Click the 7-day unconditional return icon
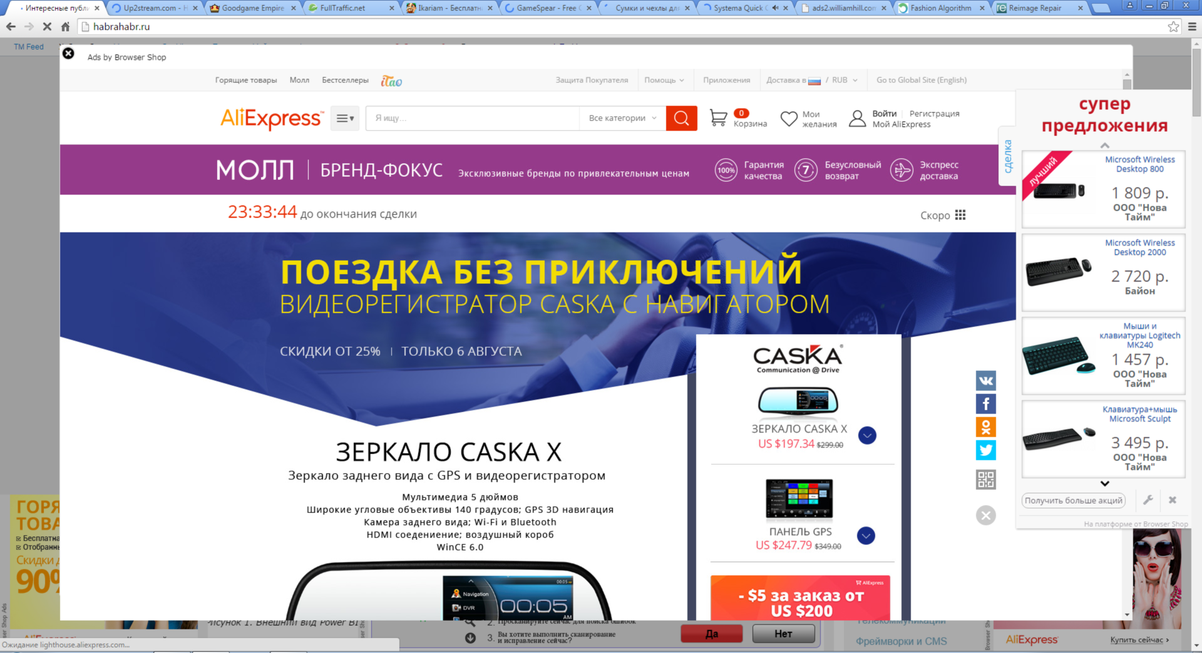This screenshot has width=1202, height=653. (806, 170)
